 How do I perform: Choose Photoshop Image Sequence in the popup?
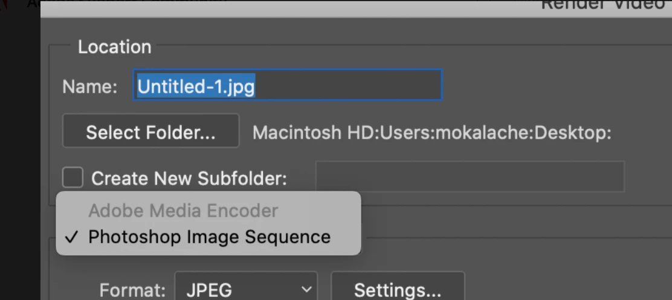click(209, 237)
